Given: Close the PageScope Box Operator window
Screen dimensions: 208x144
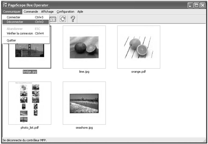Looking at the screenshot, I should (203, 5).
